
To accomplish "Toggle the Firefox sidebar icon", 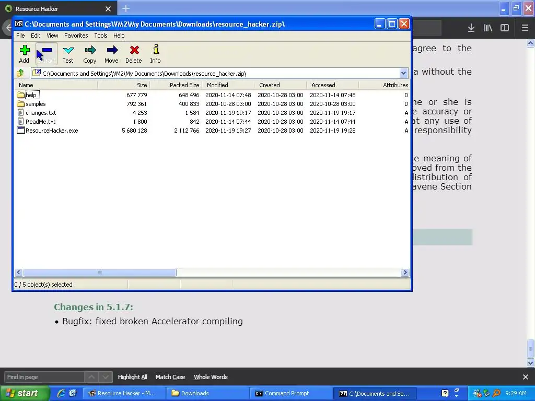I will pyautogui.click(x=505, y=28).
